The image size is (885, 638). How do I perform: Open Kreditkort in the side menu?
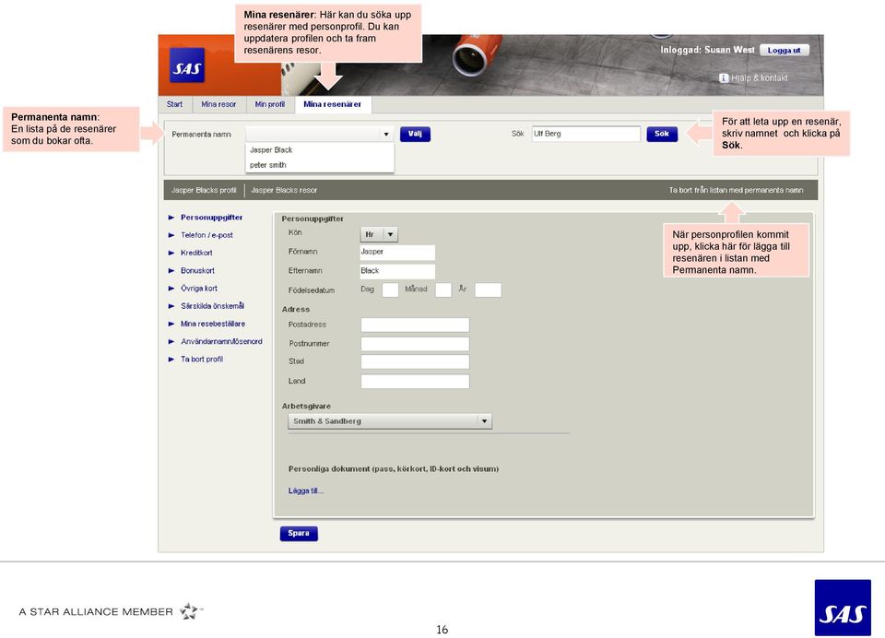pyautogui.click(x=196, y=253)
